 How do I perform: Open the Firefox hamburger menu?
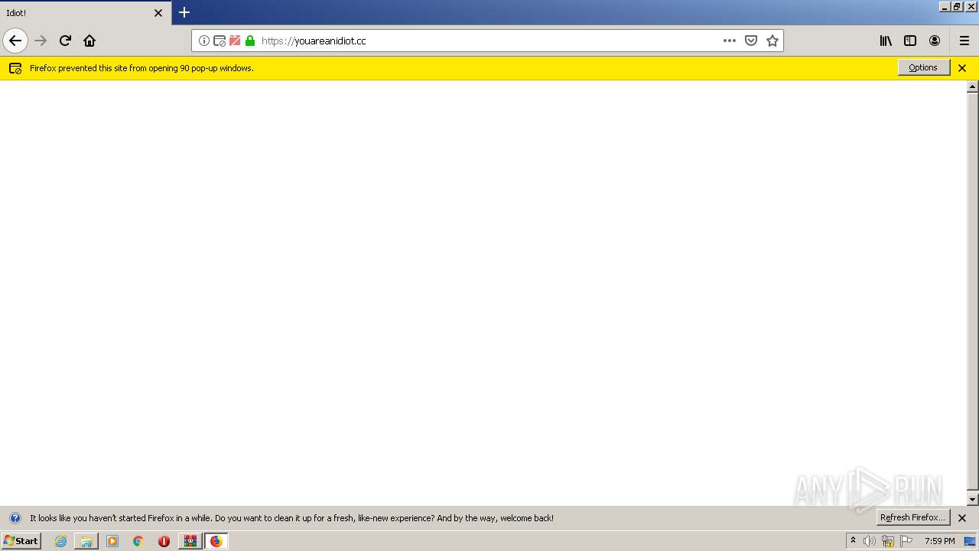964,41
